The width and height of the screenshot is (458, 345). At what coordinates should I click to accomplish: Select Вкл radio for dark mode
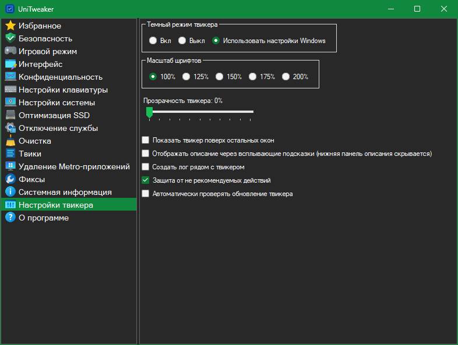pos(153,41)
